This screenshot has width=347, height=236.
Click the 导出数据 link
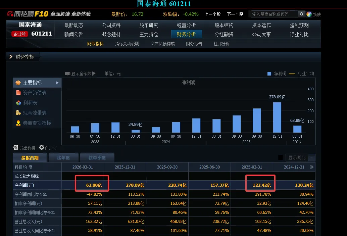[x=27, y=148]
